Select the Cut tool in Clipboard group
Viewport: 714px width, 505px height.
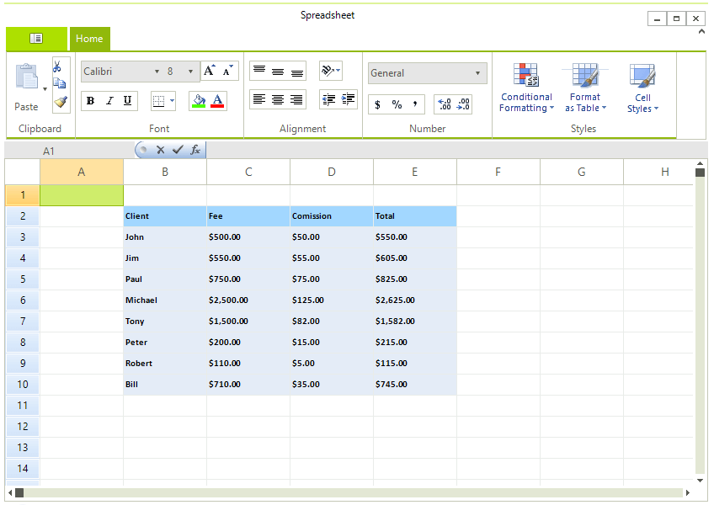click(x=58, y=64)
